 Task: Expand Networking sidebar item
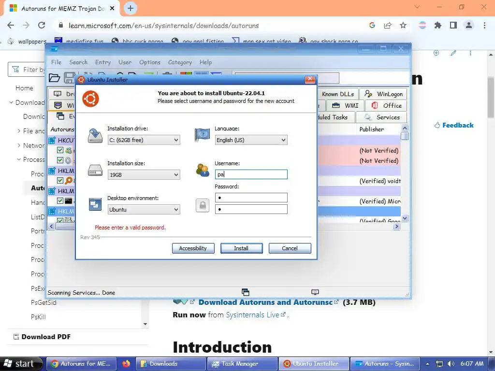pos(19,145)
